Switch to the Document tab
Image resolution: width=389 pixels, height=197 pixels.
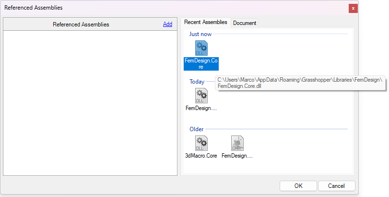coord(245,23)
